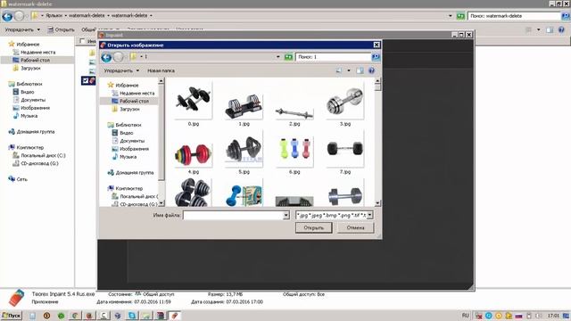Image resolution: width=571 pixels, height=321 pixels.
Task: Select Загрузки in dialog navigation tree
Action: [x=129, y=109]
